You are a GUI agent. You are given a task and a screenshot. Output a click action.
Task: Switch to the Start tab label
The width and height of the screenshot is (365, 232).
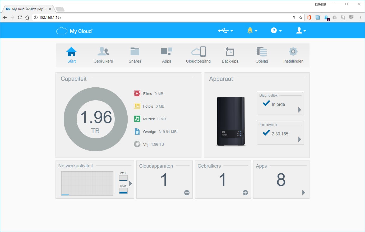[x=71, y=61]
